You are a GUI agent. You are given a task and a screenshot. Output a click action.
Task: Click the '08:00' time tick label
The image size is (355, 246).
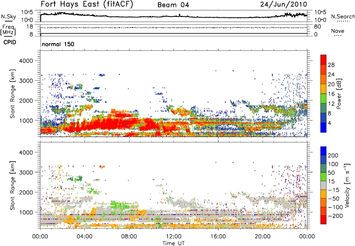(x=129, y=237)
